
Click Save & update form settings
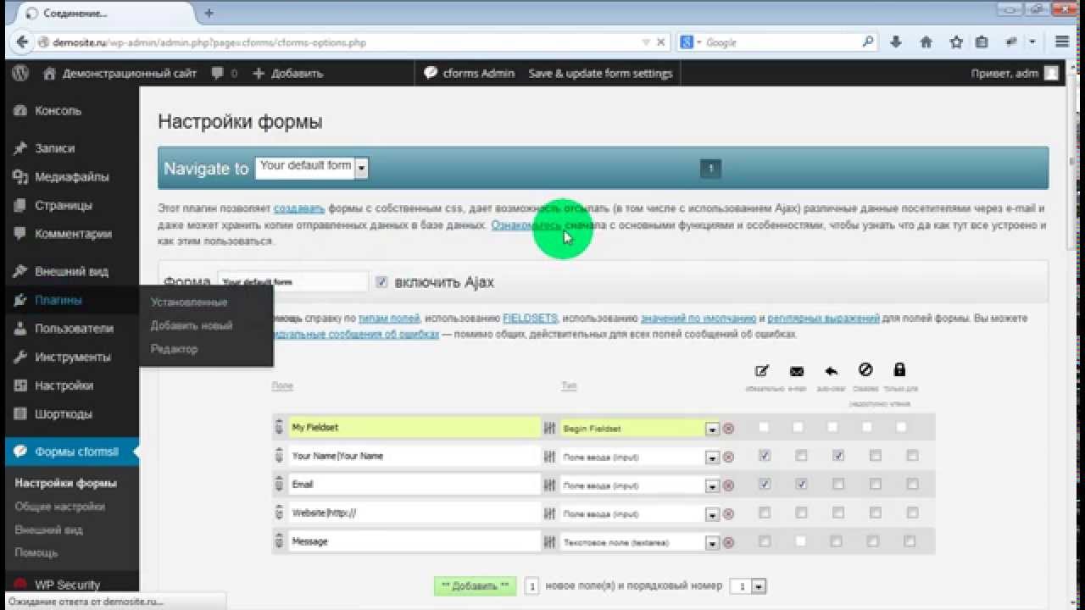tap(600, 73)
